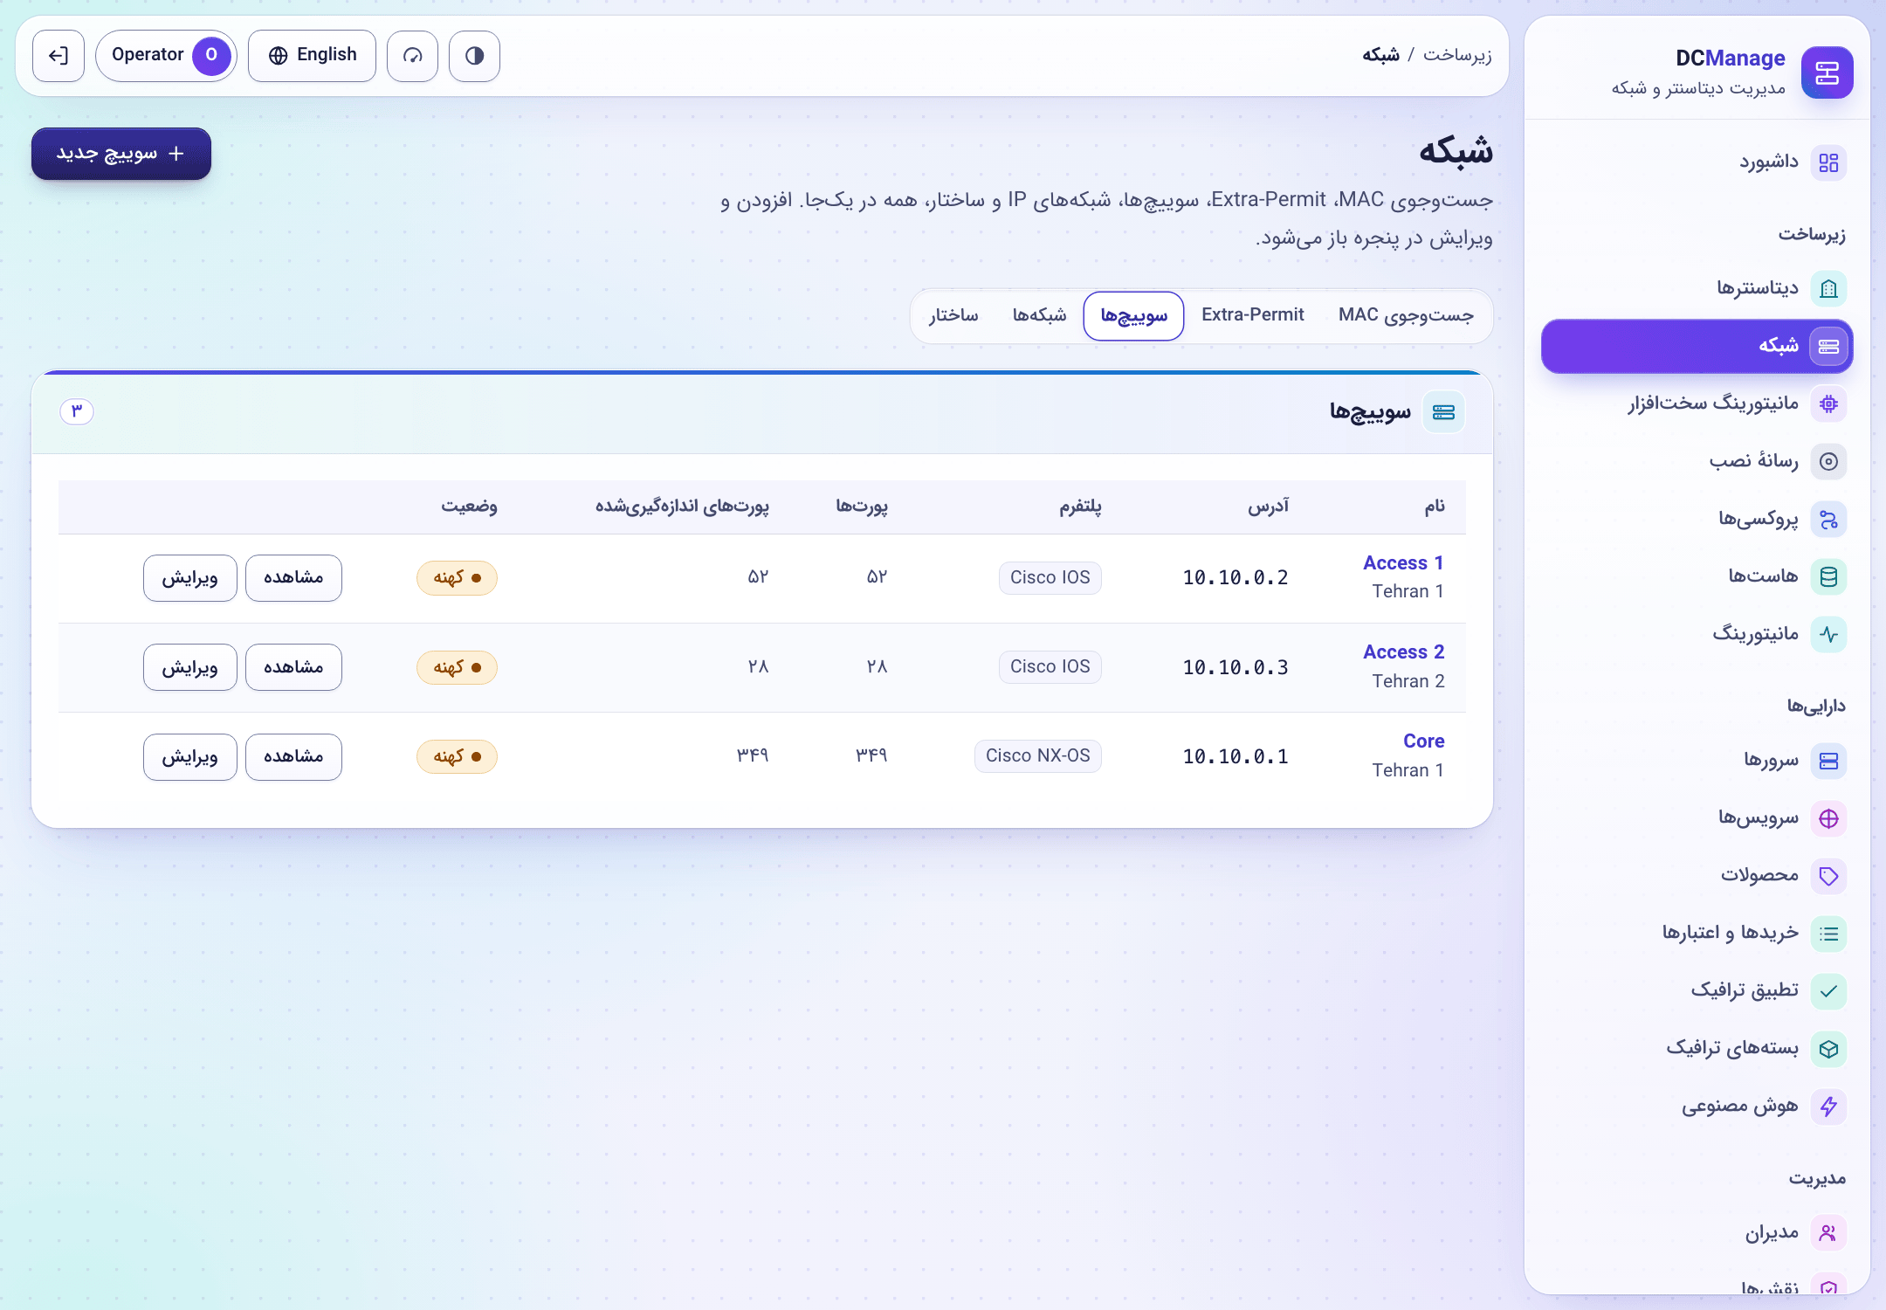This screenshot has height=1310, width=1886.
Task: Open بسته‌های ترافیک box icon
Action: point(1828,1049)
